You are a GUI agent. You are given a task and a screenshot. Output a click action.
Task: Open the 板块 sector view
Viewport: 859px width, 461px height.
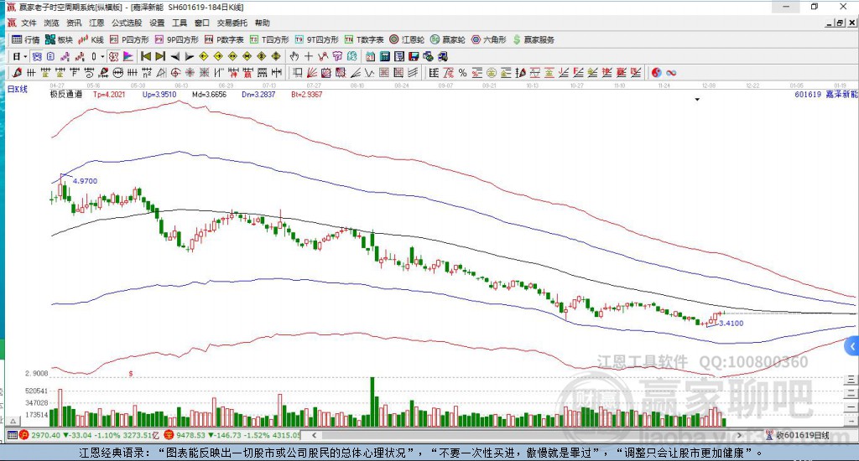coord(60,39)
